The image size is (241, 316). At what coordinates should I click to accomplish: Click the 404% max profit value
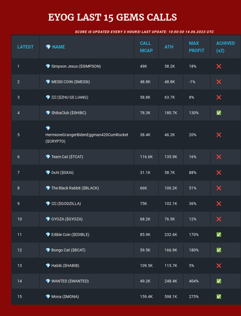click(x=194, y=281)
